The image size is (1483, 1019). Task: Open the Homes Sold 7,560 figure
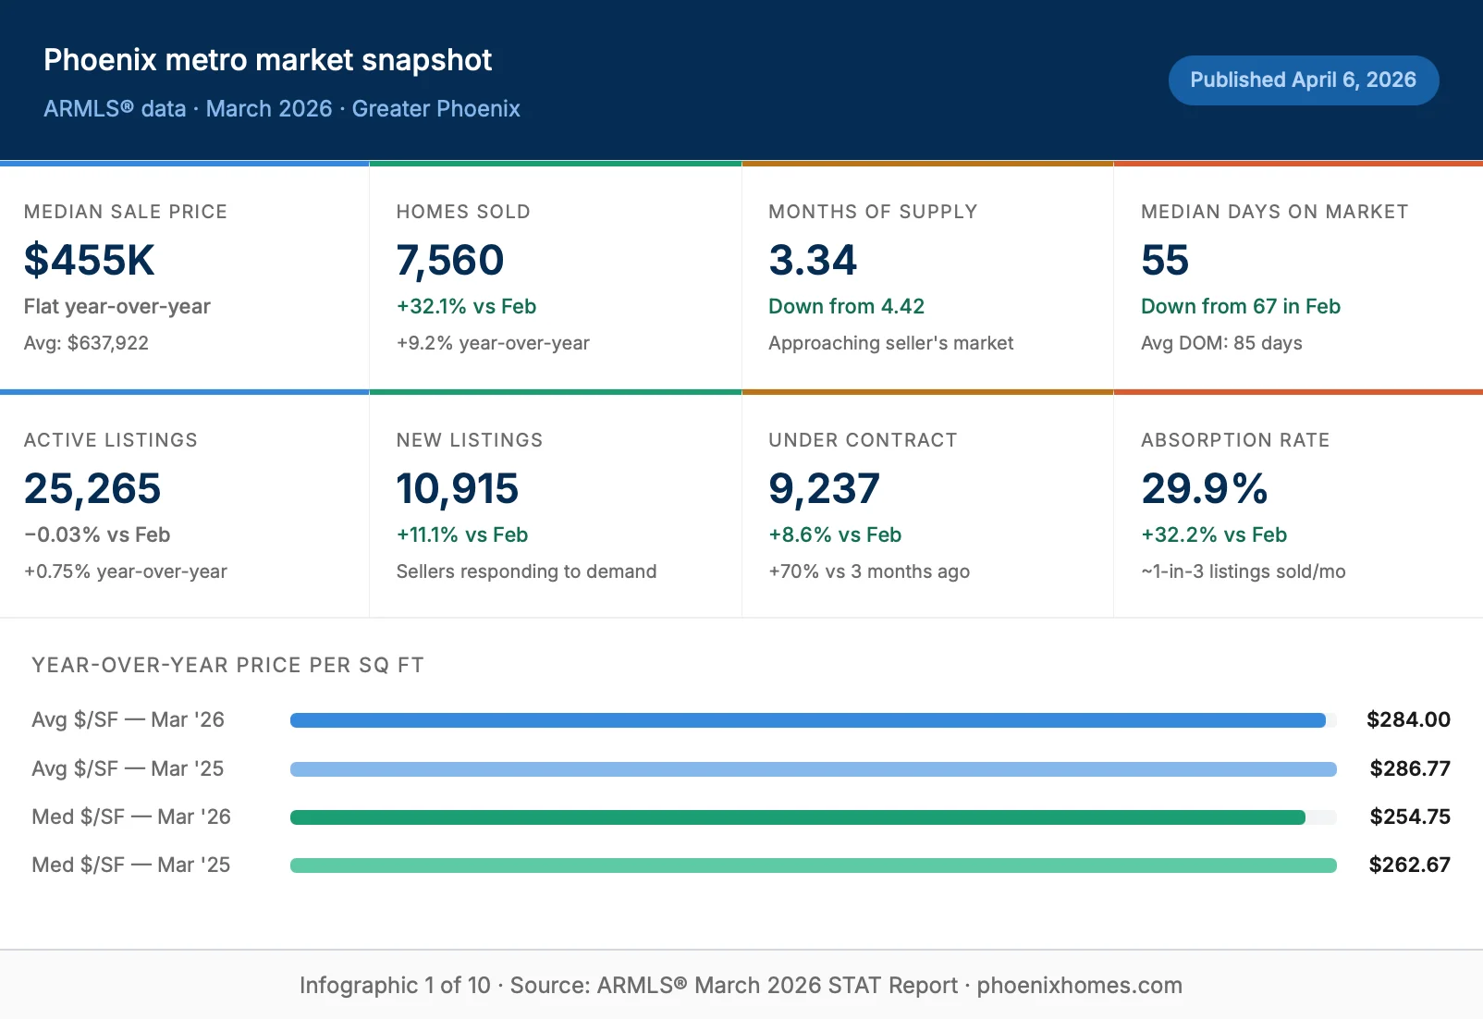point(450,260)
